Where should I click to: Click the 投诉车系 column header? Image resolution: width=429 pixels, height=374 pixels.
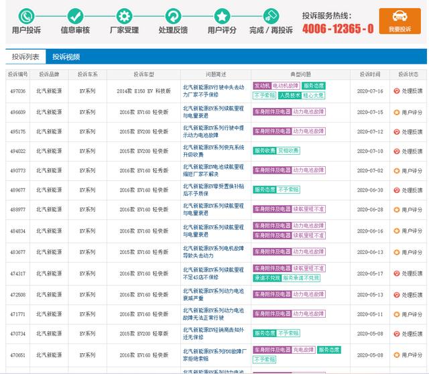pyautogui.click(x=88, y=74)
